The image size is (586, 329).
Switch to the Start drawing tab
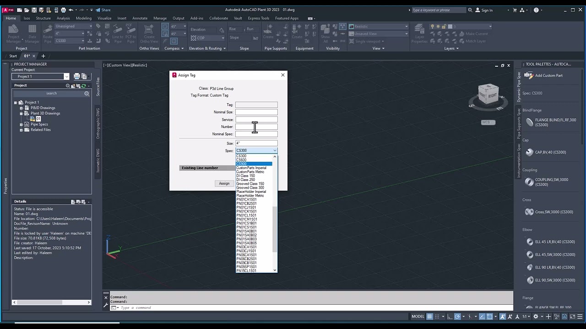click(x=13, y=56)
